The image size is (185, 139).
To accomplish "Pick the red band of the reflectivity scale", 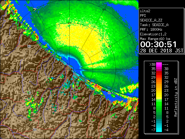I will click(159, 73).
